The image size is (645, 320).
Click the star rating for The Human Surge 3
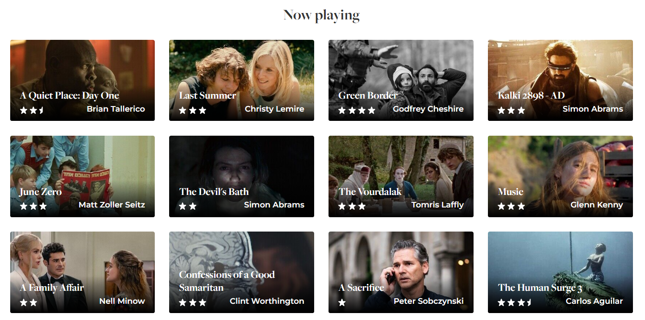point(515,303)
